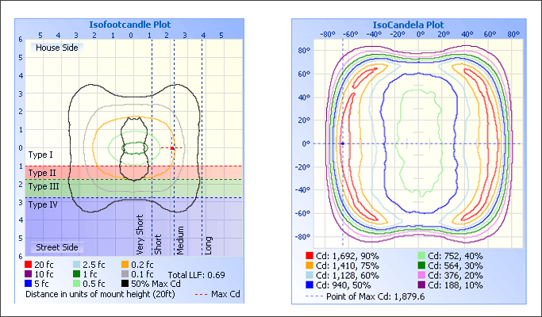Select the orange 0.2 fc legend swatch
The height and width of the screenshot is (317, 542).
(125, 263)
